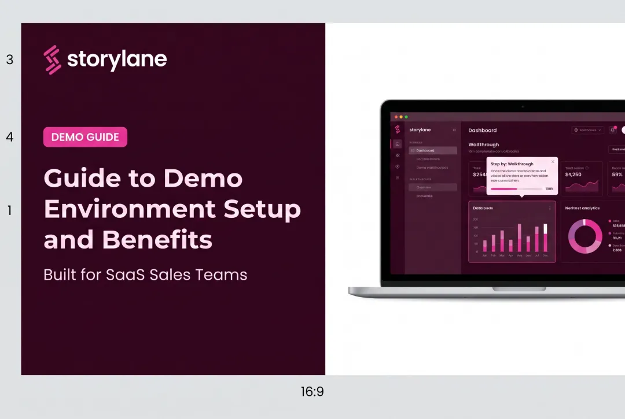This screenshot has height=419, width=625.
Task: Click the info icon on the $1,250 card
Action: click(587, 168)
